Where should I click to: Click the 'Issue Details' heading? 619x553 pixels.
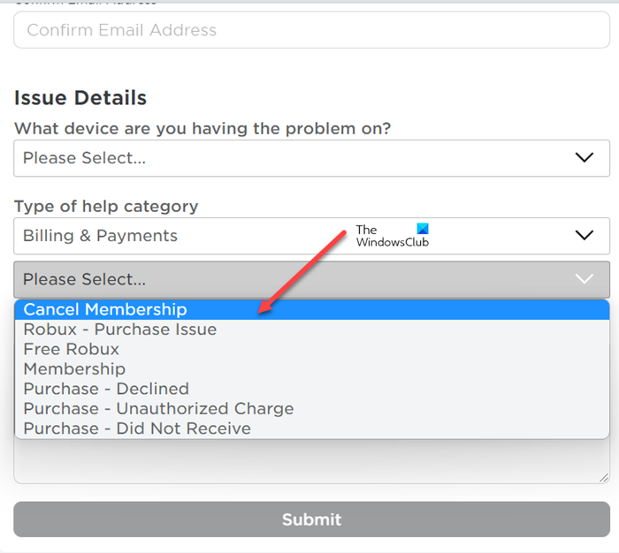pos(80,98)
